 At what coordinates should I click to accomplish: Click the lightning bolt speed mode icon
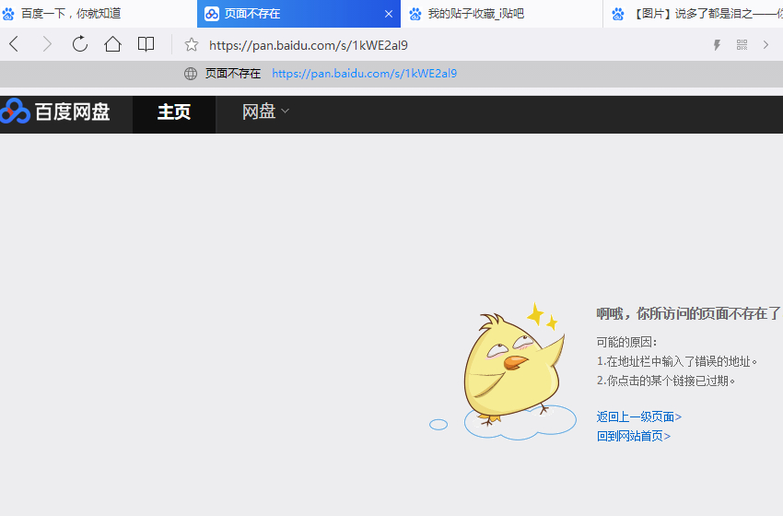(717, 45)
